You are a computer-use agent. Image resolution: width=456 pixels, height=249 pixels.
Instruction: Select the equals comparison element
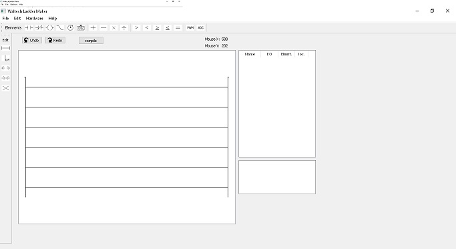[178, 27]
